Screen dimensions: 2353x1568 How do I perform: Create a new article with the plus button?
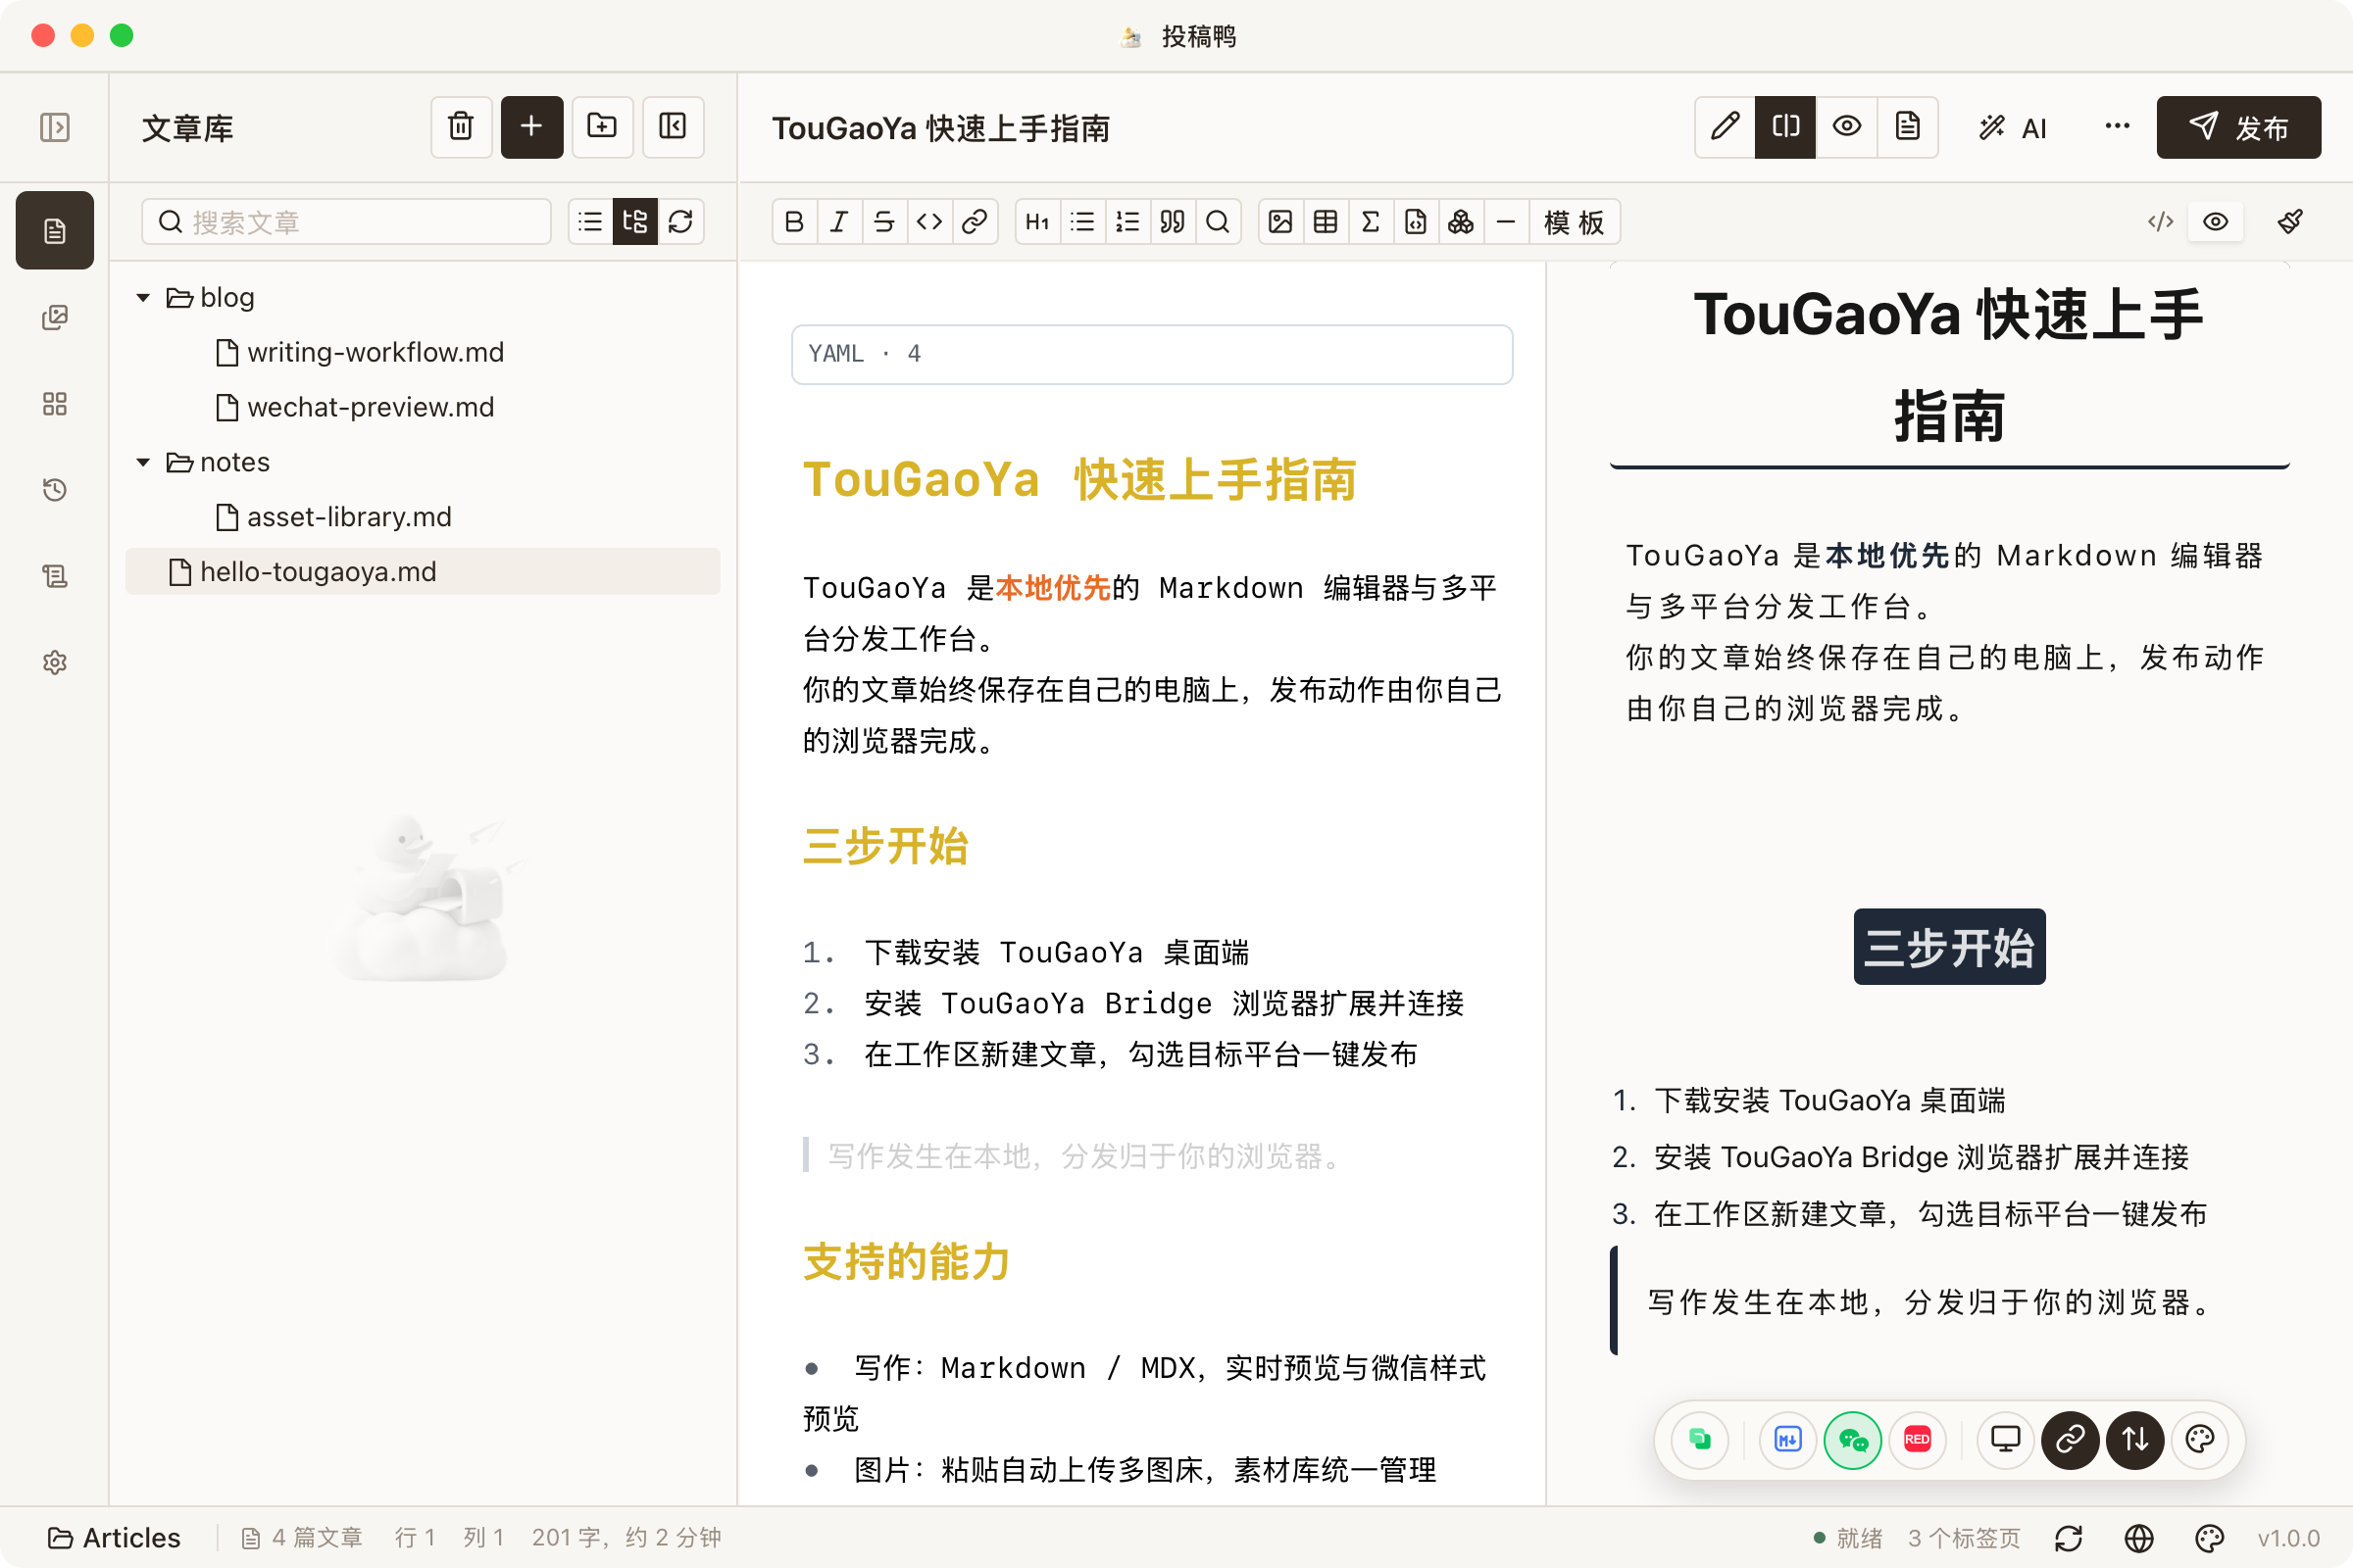click(x=532, y=127)
